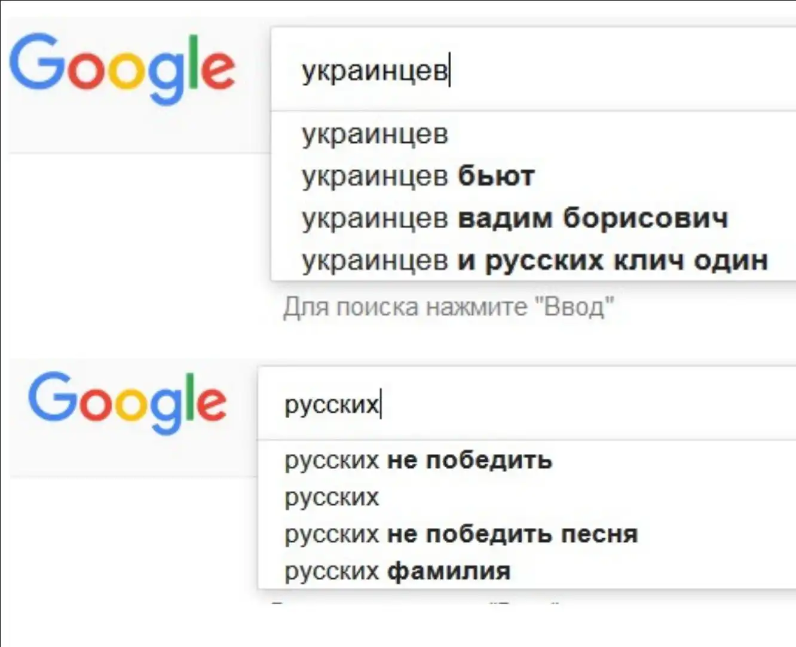Choose the suggestion украинцев бьют

point(418,176)
